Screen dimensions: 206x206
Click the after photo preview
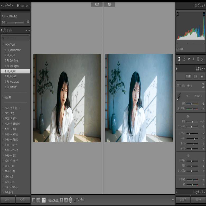pos(139,98)
